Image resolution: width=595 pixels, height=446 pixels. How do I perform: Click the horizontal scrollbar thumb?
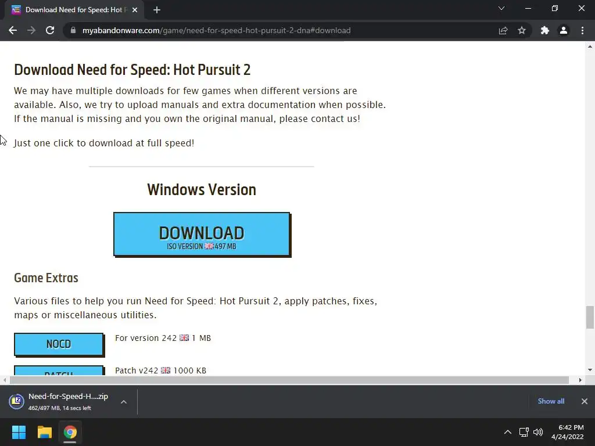(x=289, y=380)
